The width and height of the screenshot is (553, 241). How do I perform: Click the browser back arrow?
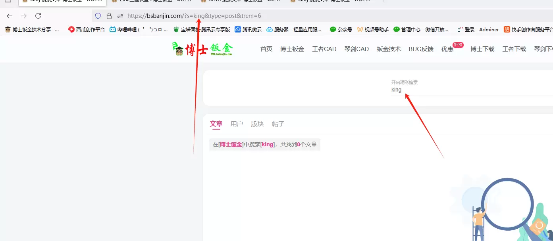[x=10, y=16]
